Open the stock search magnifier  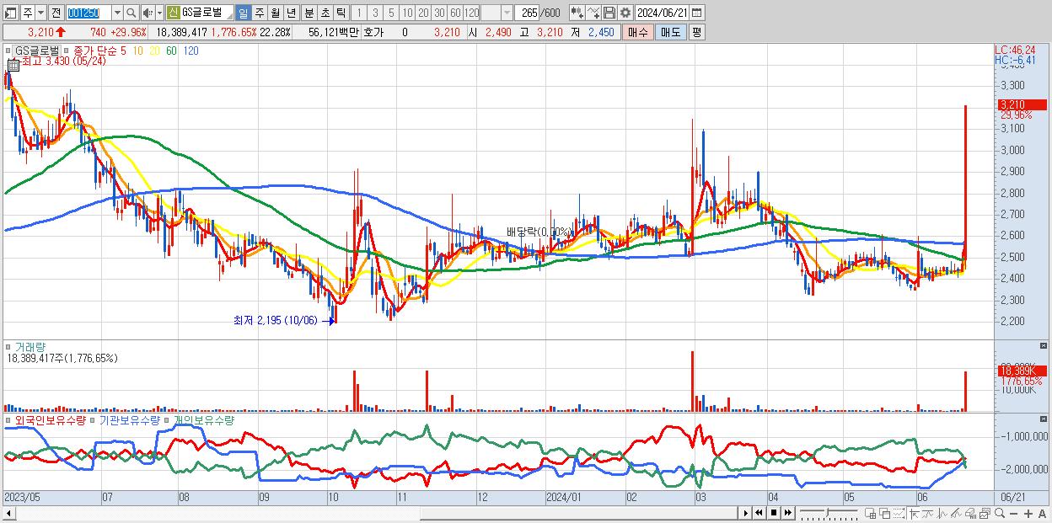click(x=131, y=13)
